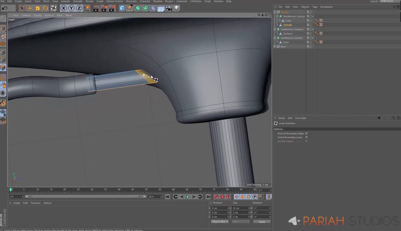Open the Sculpt menu

tap(100, 1)
